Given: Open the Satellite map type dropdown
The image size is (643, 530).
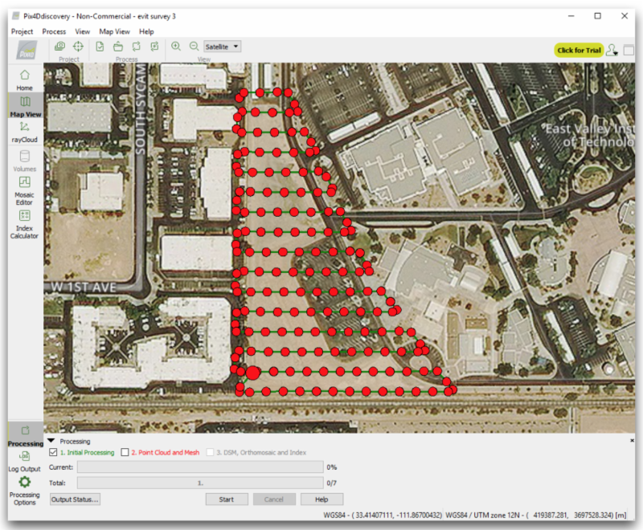Looking at the screenshot, I should tap(223, 47).
